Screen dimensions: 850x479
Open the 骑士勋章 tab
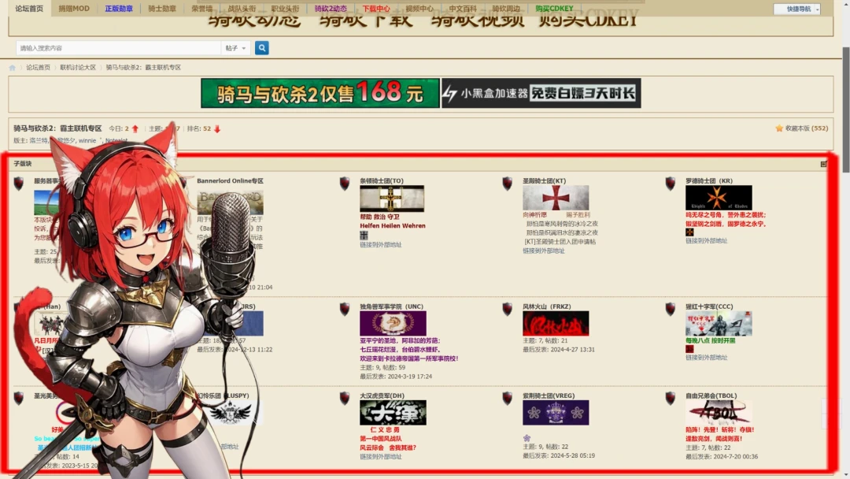click(162, 8)
